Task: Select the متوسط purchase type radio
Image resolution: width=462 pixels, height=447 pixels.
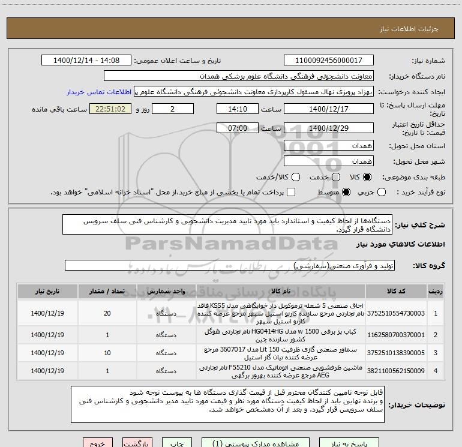Action: [x=346, y=193]
